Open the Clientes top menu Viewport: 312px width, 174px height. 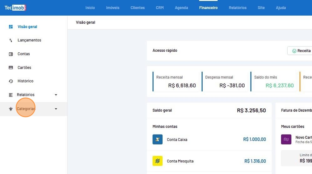(137, 8)
